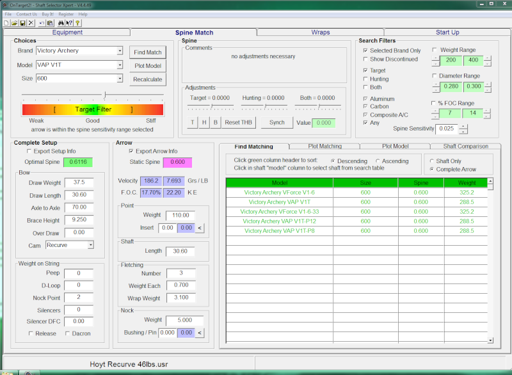Screen dimensions: 512x375
Task: Click the Find Match button
Action: (148, 52)
